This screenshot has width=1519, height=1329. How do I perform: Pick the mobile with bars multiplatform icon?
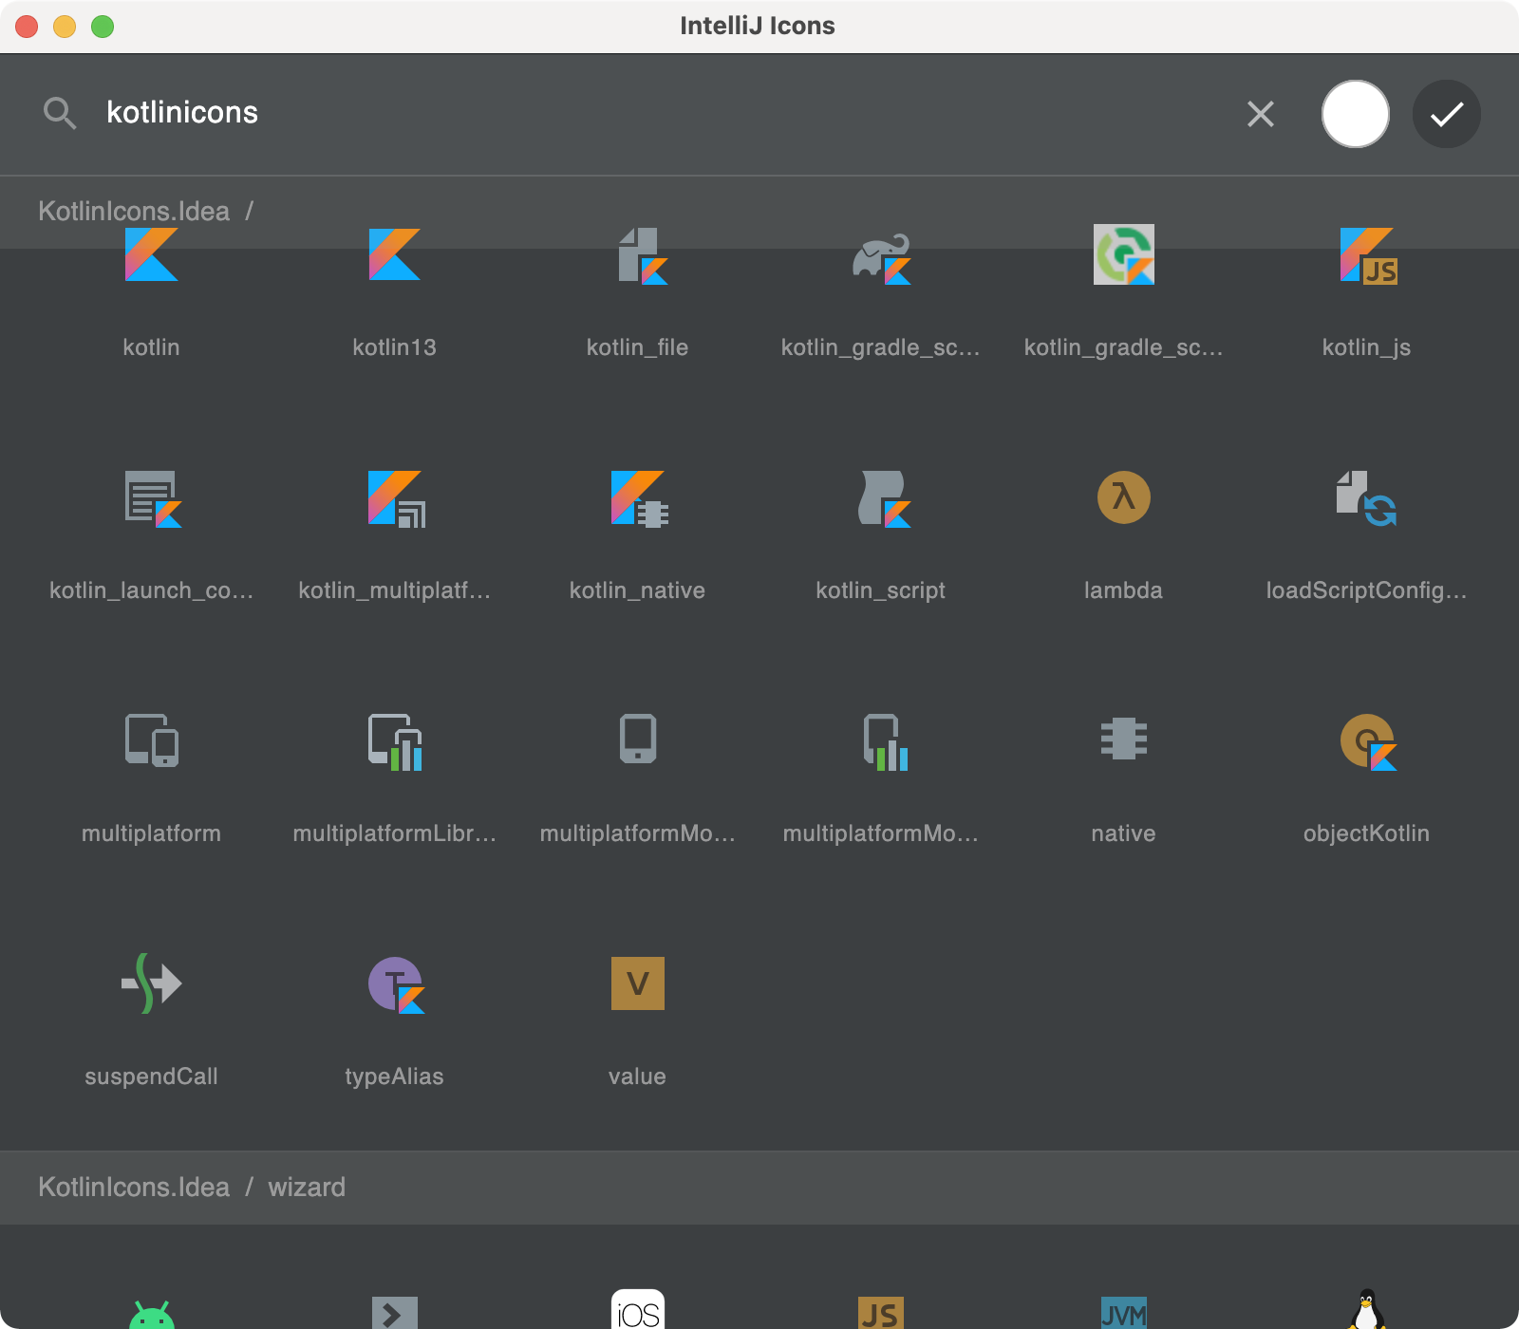coord(885,741)
